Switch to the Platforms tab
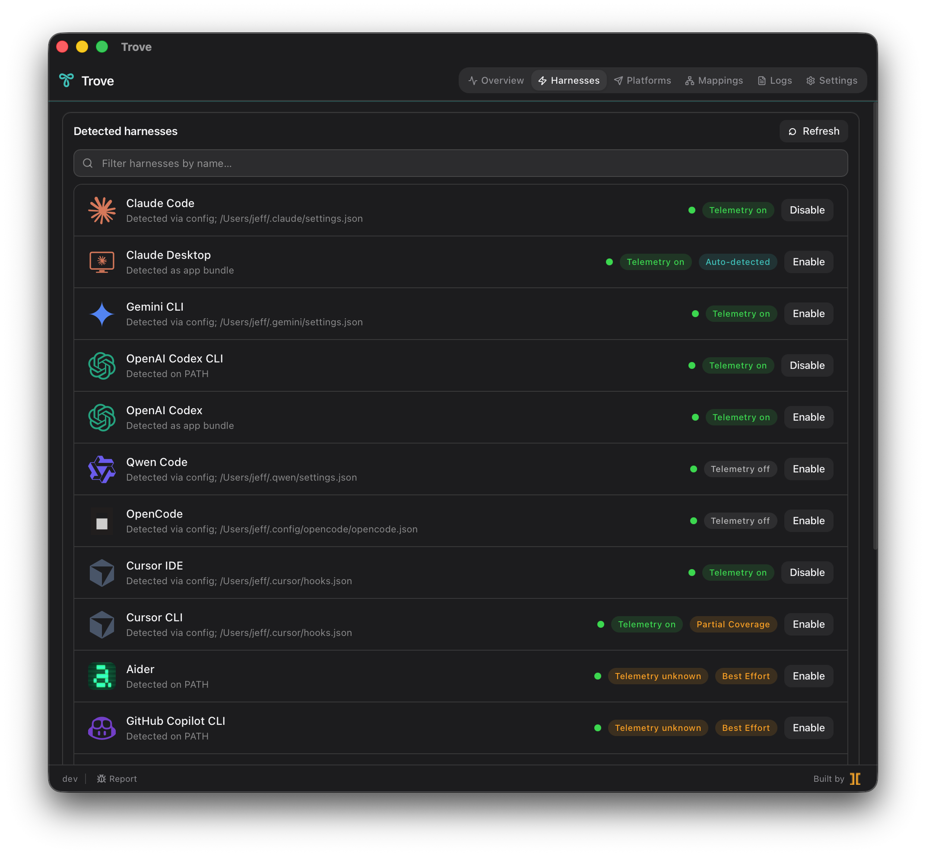The image size is (926, 856). 642,81
